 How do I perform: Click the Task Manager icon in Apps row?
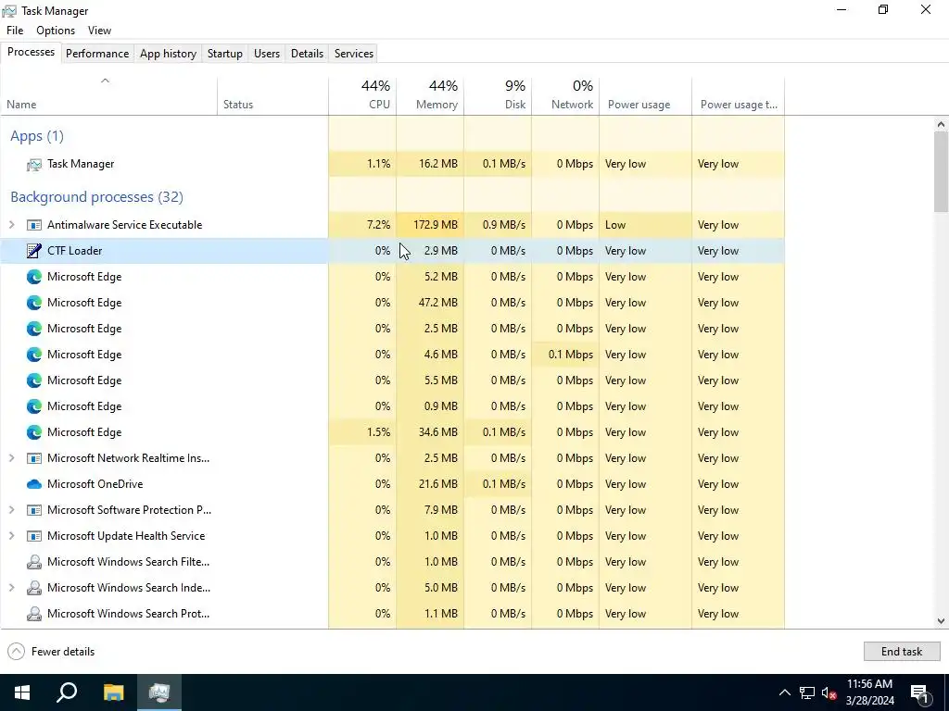pos(34,165)
